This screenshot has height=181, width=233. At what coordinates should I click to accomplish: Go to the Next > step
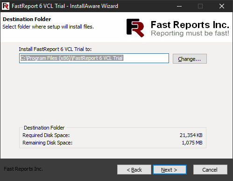click(169, 169)
